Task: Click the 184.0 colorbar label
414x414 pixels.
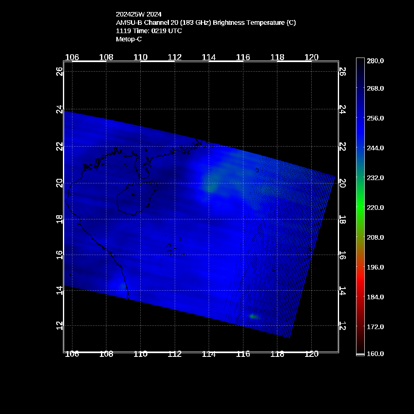Action: pos(375,297)
